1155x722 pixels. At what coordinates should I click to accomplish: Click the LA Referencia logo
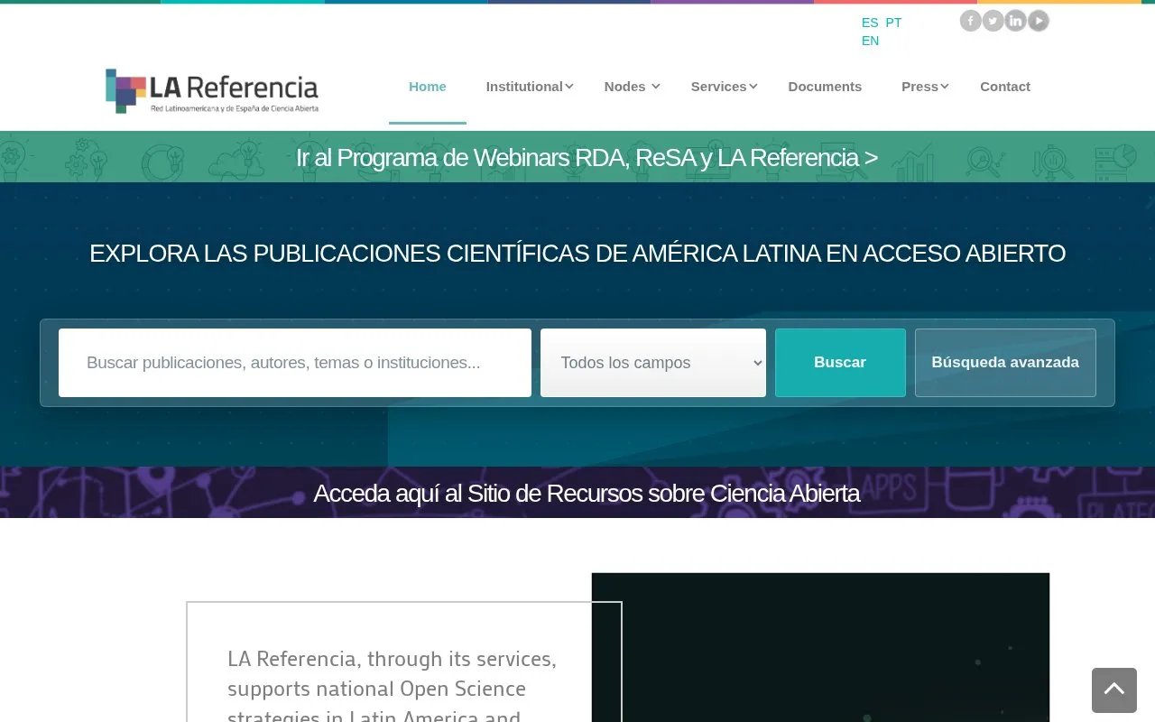(x=212, y=90)
